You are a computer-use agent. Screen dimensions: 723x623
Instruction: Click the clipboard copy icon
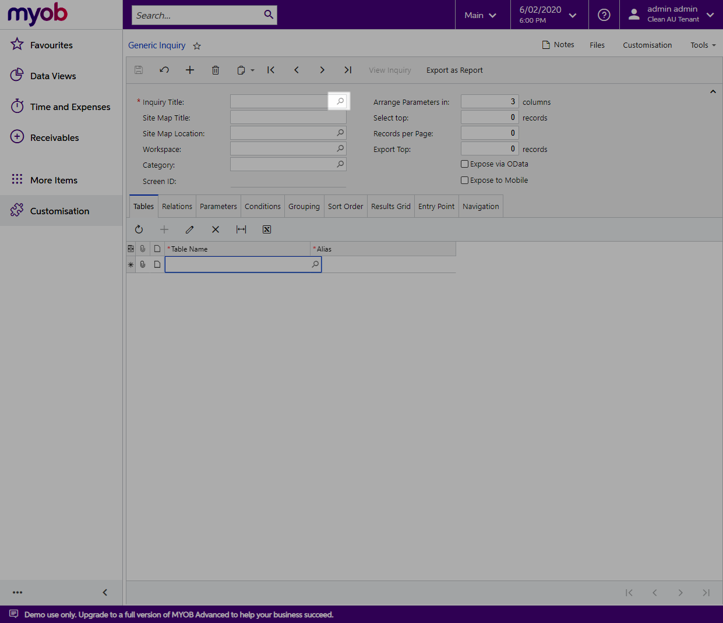coord(241,70)
